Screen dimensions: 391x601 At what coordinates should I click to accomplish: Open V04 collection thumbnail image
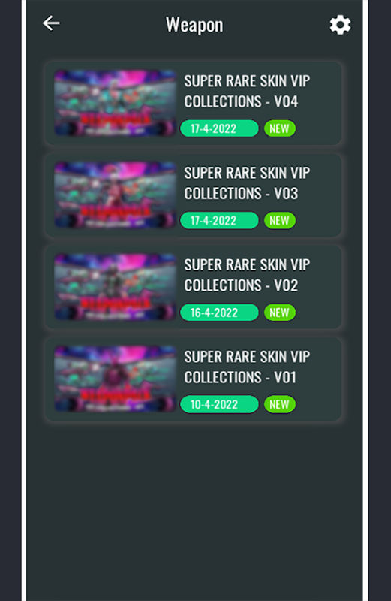(116, 103)
